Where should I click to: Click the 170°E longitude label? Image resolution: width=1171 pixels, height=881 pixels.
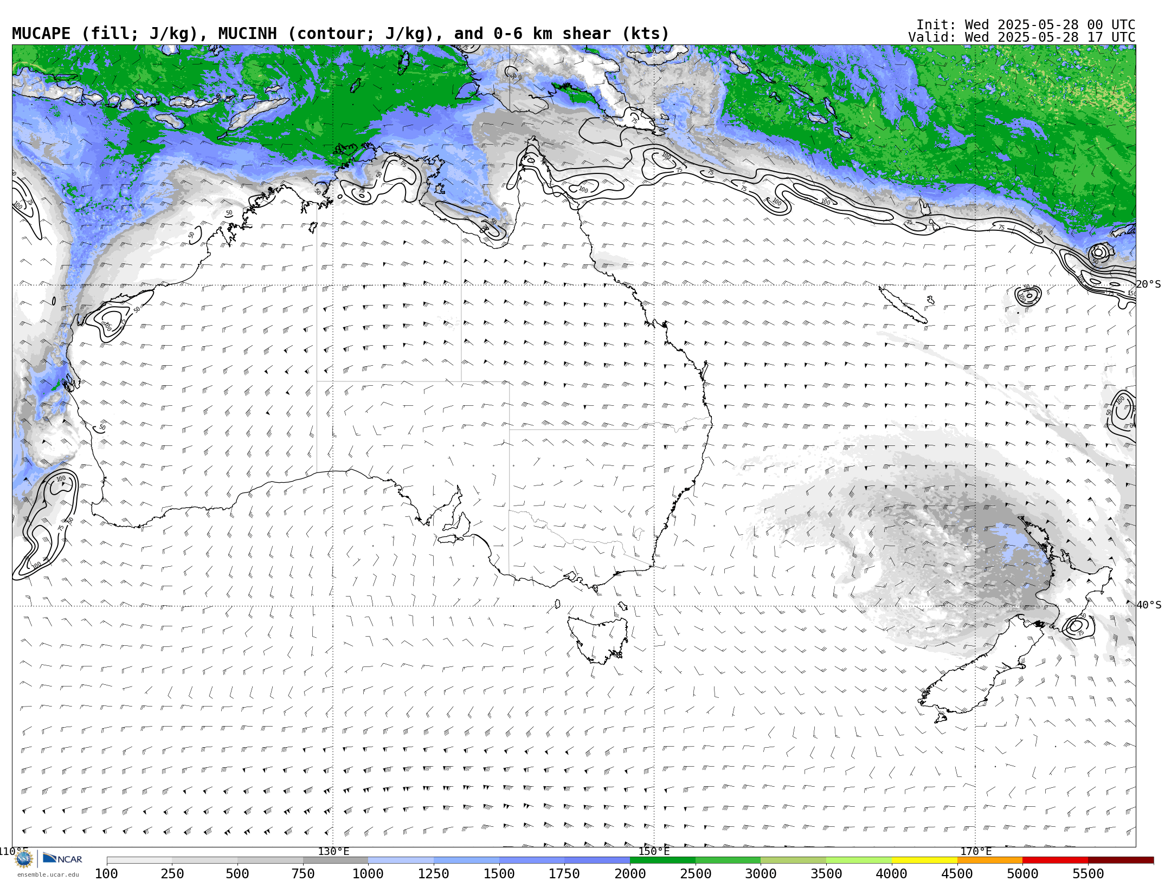coord(975,852)
